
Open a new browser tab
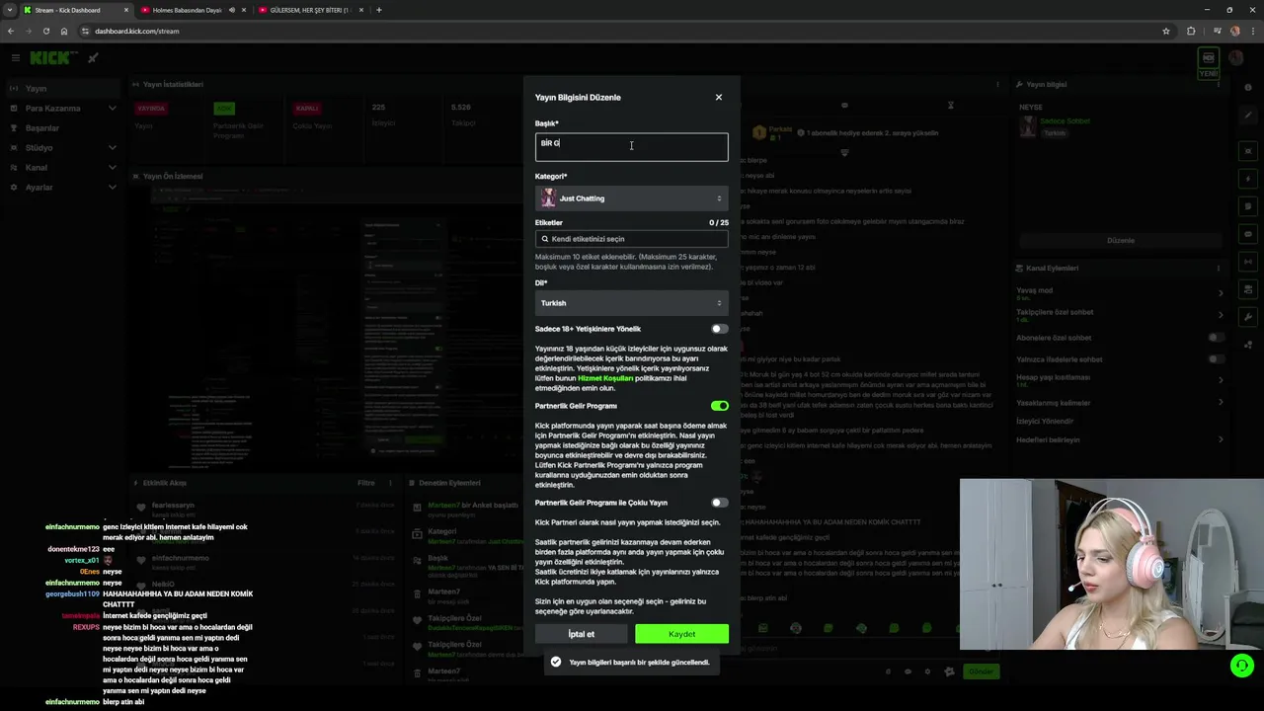click(379, 10)
